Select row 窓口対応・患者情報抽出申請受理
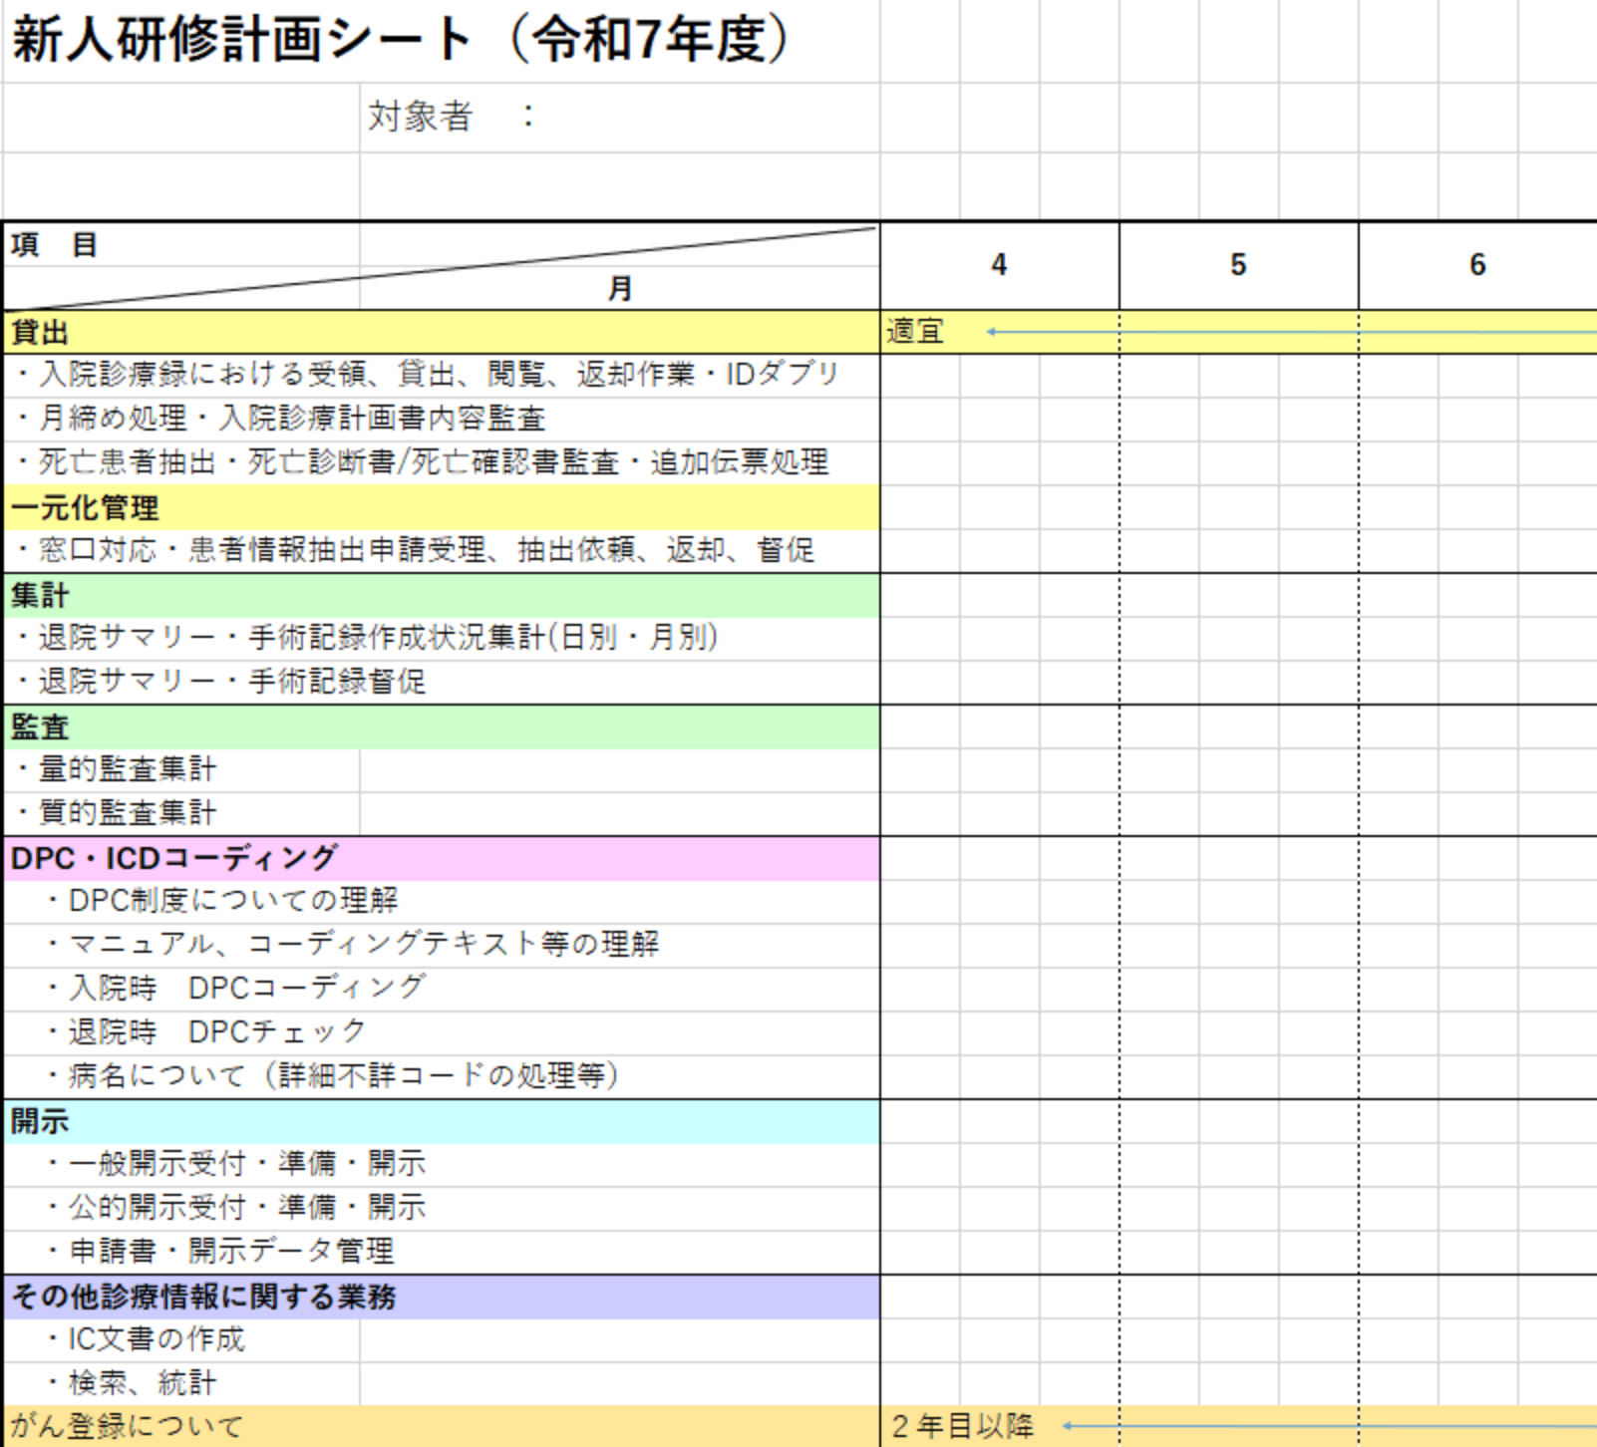This screenshot has height=1447, width=1597. pos(442,550)
